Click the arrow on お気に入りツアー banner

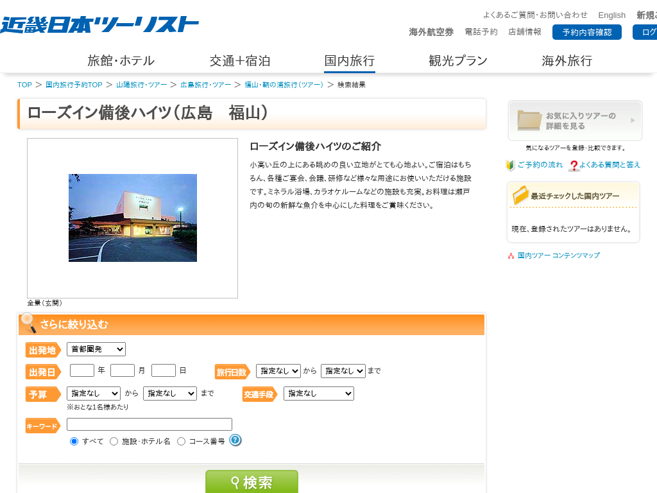point(632,120)
